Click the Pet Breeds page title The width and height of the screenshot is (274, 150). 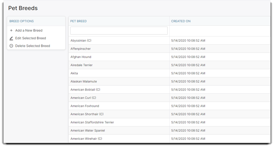coord(23,8)
